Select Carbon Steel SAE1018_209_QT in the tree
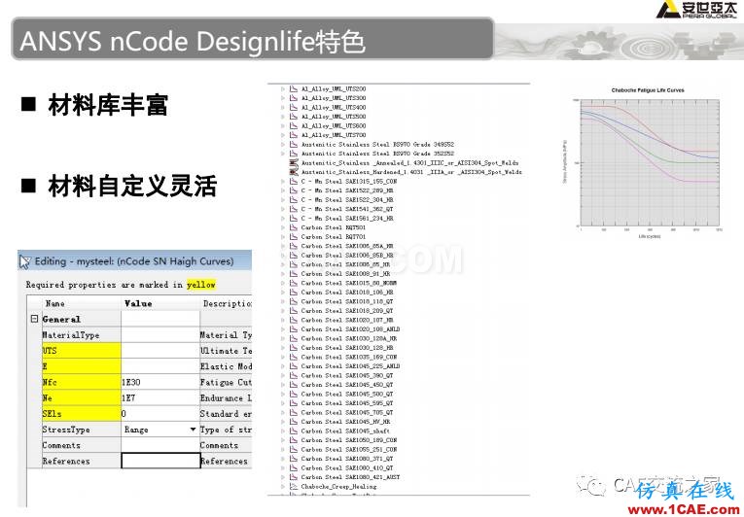This screenshot has width=744, height=517. click(347, 311)
